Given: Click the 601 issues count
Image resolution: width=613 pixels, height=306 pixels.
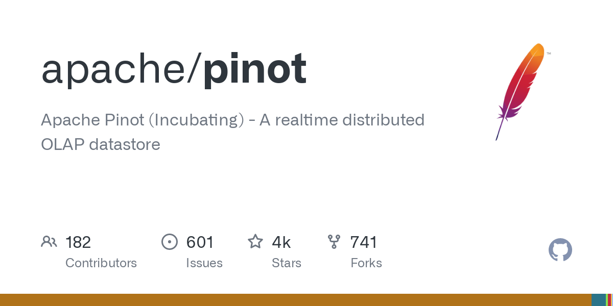Looking at the screenshot, I should (200, 242).
